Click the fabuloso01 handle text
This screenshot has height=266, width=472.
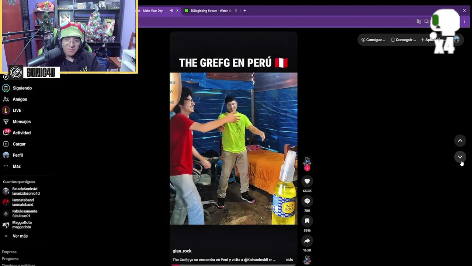(21, 216)
